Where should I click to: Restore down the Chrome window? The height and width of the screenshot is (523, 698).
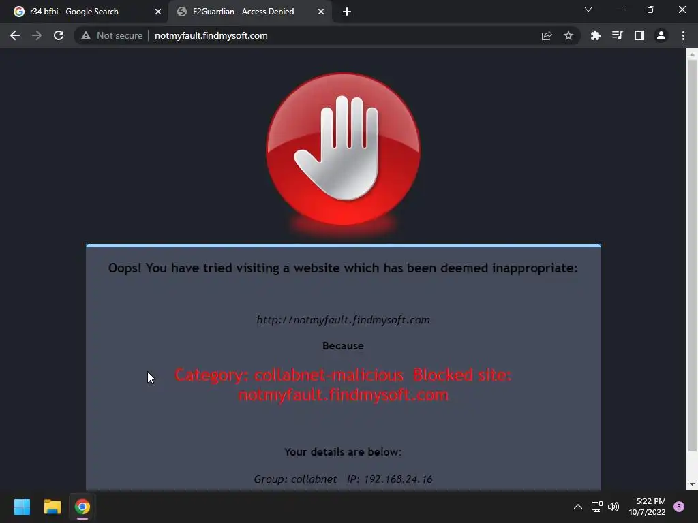[651, 10]
